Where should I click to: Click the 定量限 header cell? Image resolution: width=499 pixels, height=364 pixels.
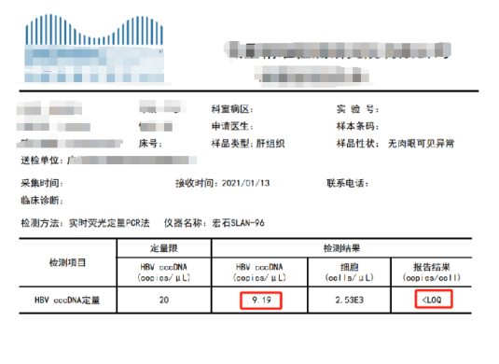pyautogui.click(x=164, y=248)
